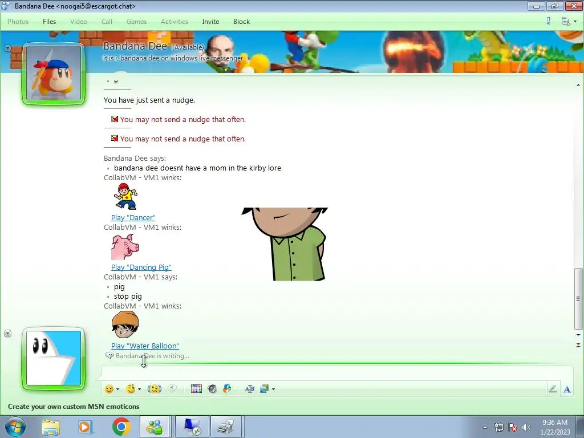Click the speaker sound icon in toolbar
This screenshot has height=438, width=584.
212,389
